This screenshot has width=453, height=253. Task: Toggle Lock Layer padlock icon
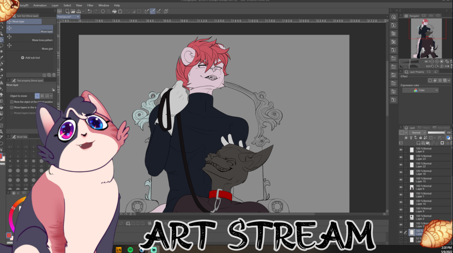pos(420,138)
